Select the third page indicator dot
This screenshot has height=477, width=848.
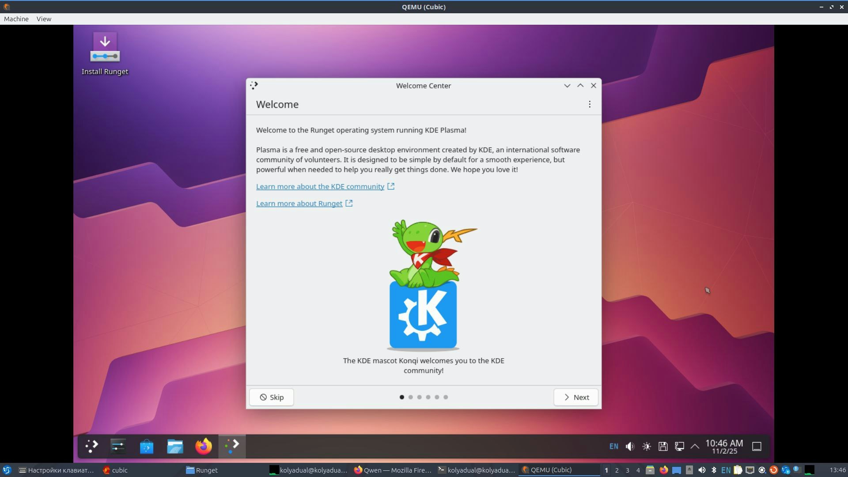click(x=419, y=397)
